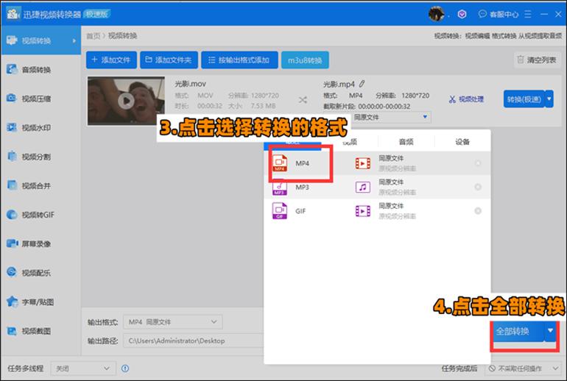Expand the 全部转换 dropdown arrow

coord(550,331)
